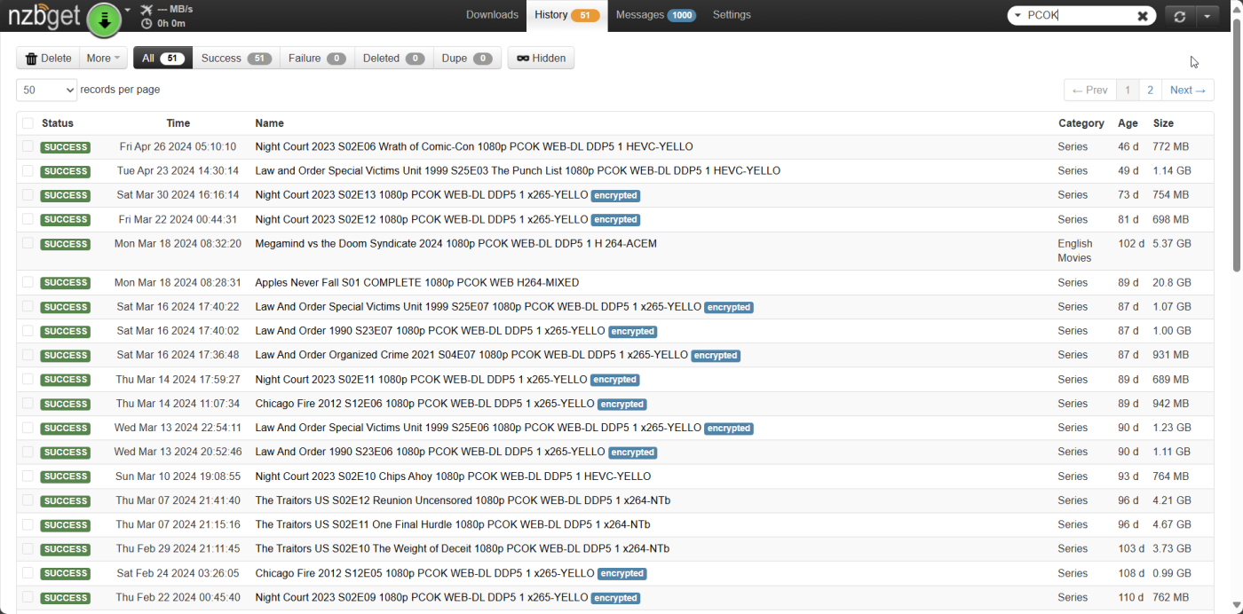
Task: Open Night Court S02E10 Chips Ahoy entry
Action: coord(453,476)
